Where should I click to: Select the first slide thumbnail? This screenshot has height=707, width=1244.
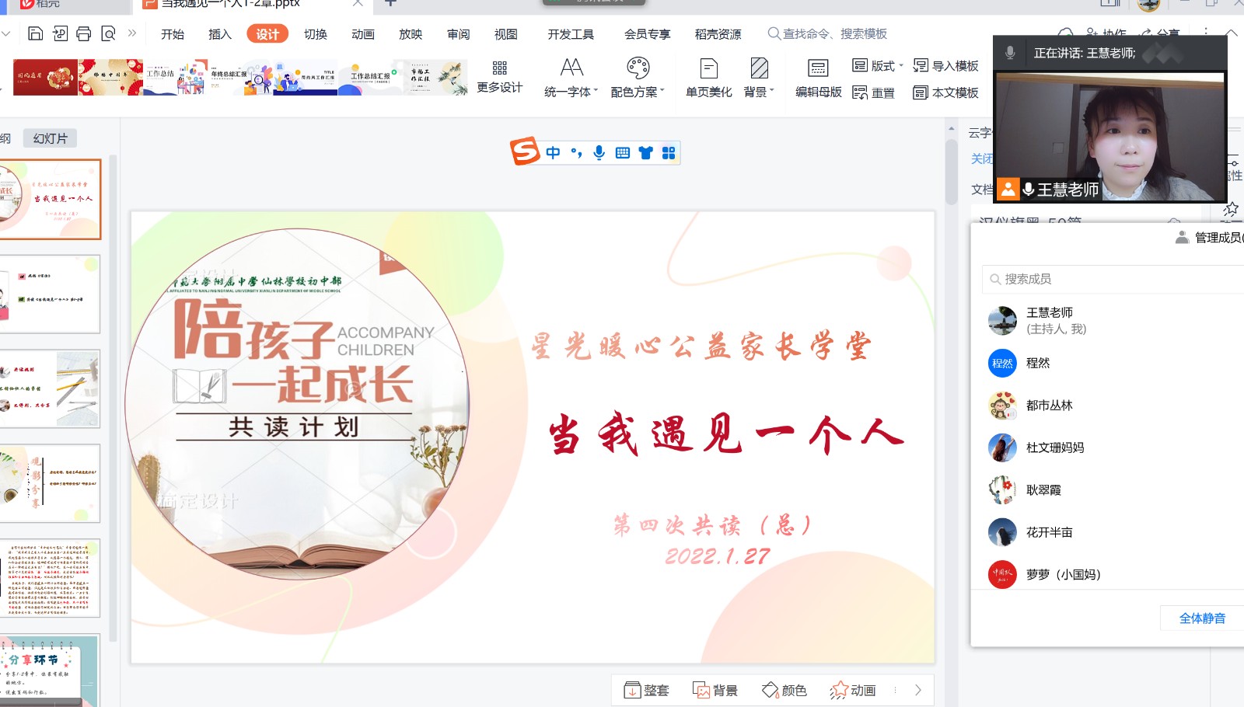50,199
